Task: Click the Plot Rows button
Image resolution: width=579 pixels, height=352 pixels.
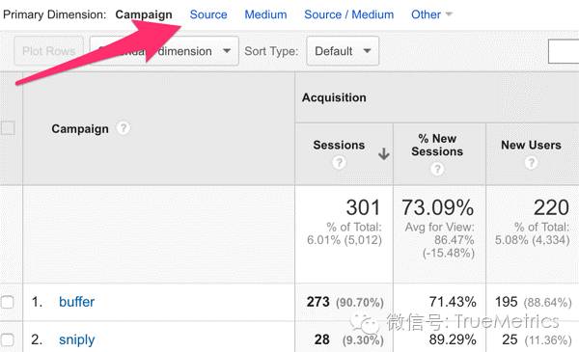Action: [x=49, y=51]
